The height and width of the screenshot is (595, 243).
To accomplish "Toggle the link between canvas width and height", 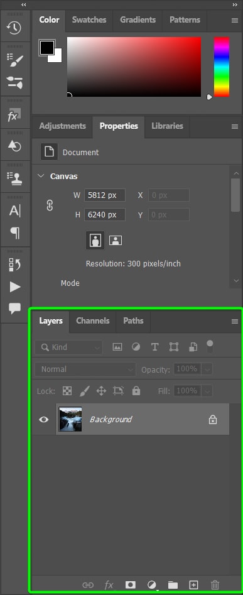I will tap(50, 205).
